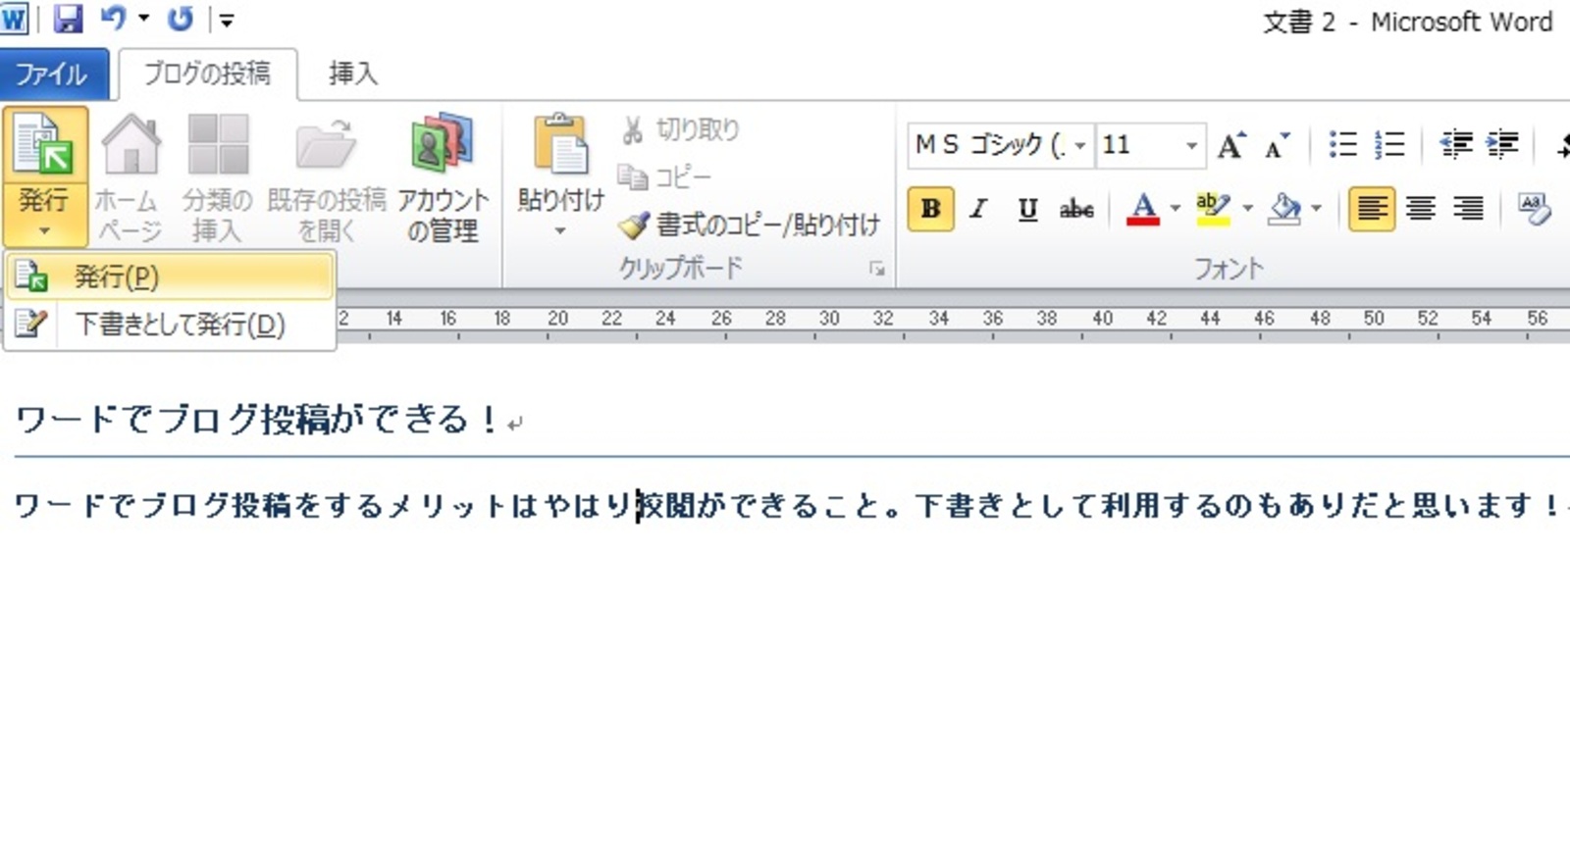1570x853 pixels.
Task: Open the ファイル tab
Action: click(53, 74)
